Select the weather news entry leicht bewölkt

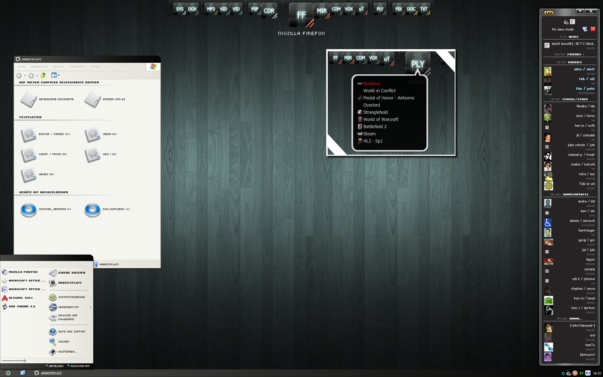569,45
